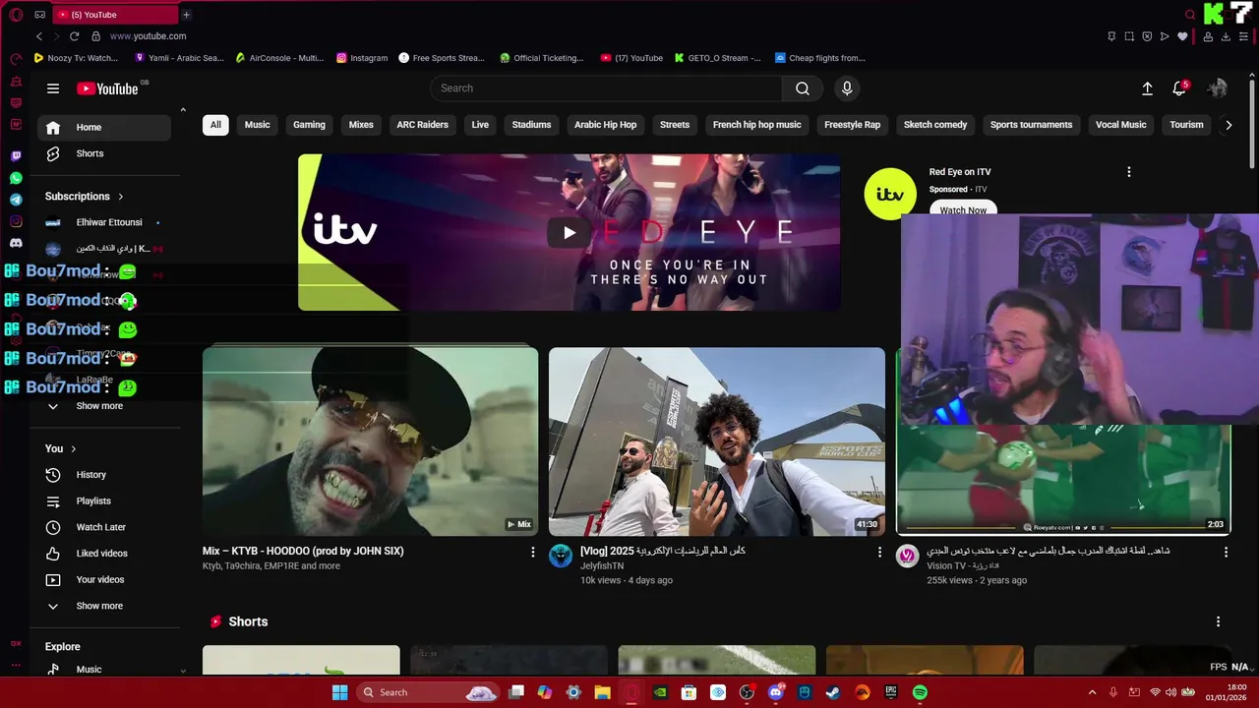Play the Red Eye ITV ad video
The height and width of the screenshot is (708, 1259).
[x=569, y=232]
